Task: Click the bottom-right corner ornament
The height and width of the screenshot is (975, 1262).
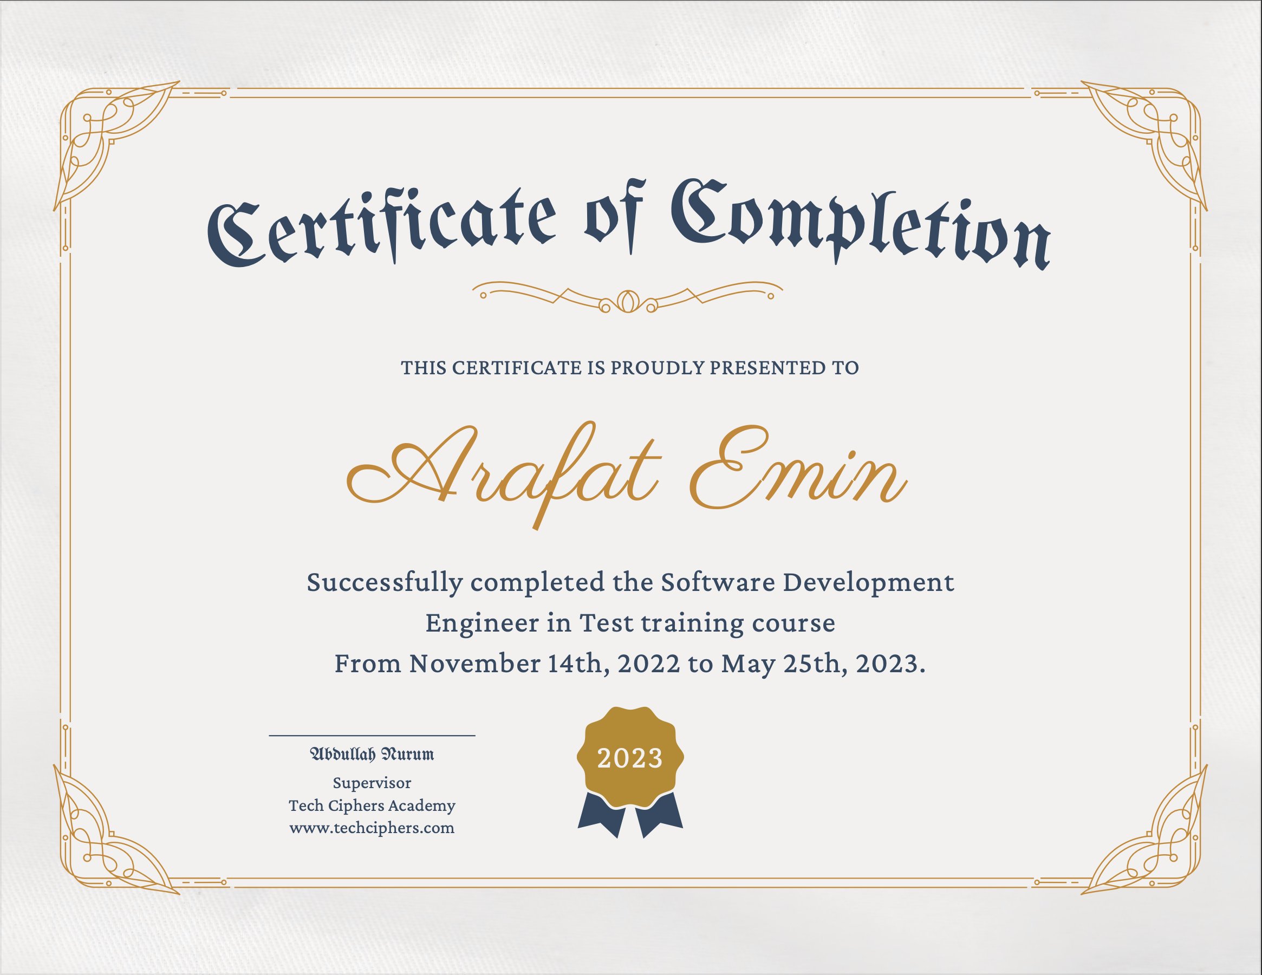Action: (1158, 843)
